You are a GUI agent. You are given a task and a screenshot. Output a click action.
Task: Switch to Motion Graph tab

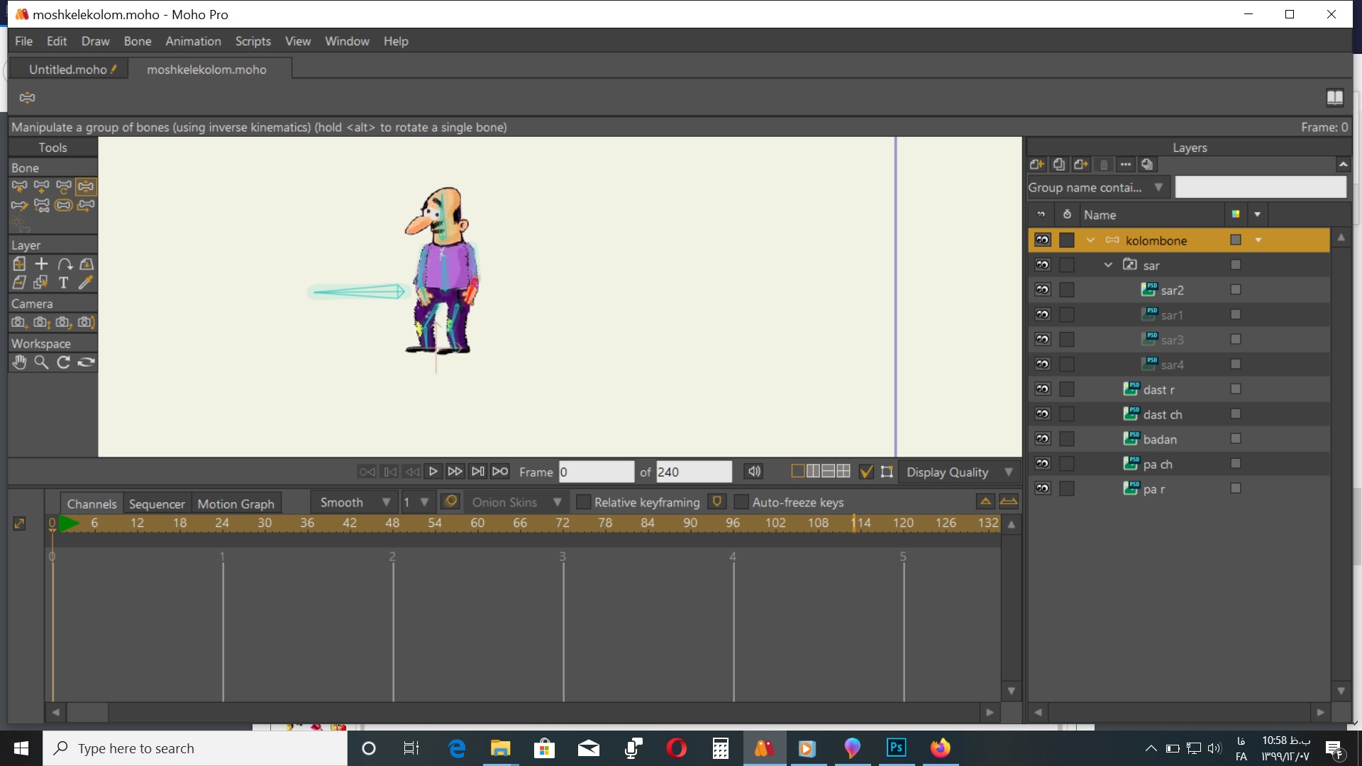236,503
